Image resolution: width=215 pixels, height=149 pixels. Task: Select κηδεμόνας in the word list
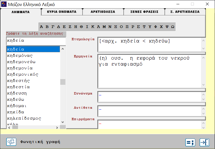[33, 55]
